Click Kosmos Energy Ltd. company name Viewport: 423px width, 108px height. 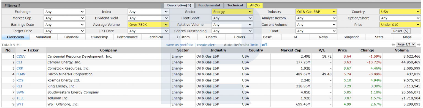pos(64,80)
